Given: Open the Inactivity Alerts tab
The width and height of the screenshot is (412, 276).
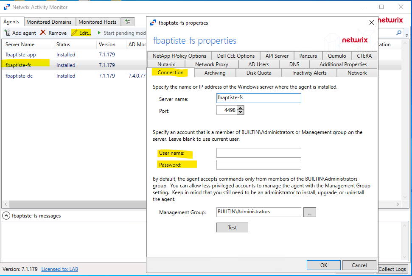Looking at the screenshot, I should (309, 73).
